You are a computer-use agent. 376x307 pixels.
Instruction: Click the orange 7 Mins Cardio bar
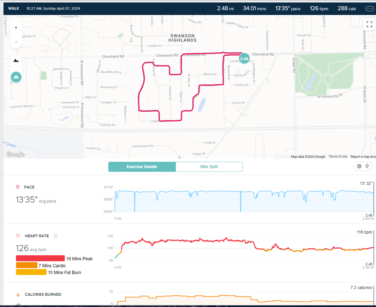coord(26,266)
